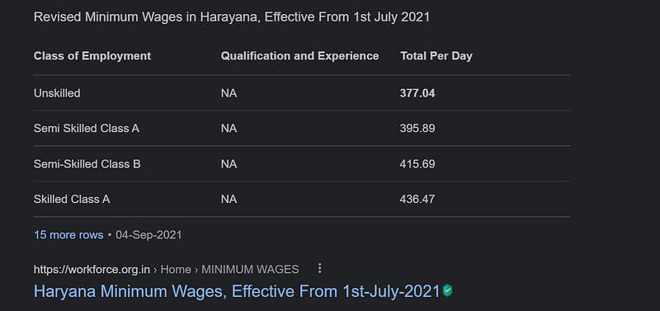Click the 04-Sep-2021 date text

pyautogui.click(x=148, y=235)
